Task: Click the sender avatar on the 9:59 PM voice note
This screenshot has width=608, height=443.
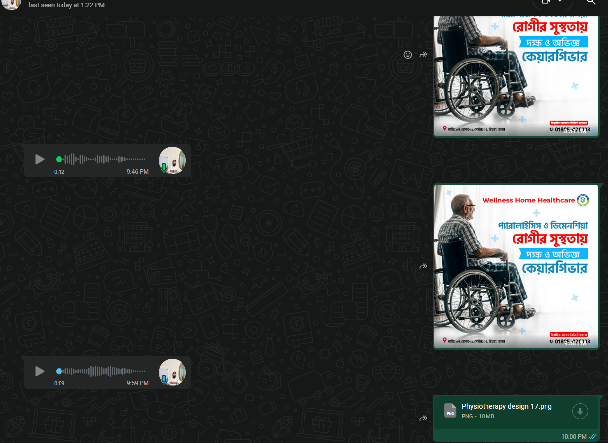Action: 172,371
